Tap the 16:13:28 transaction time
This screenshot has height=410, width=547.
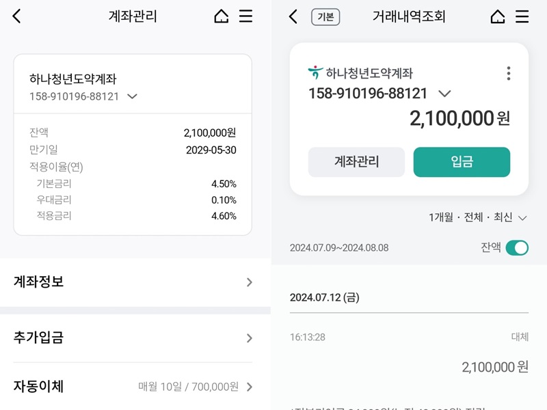click(307, 337)
